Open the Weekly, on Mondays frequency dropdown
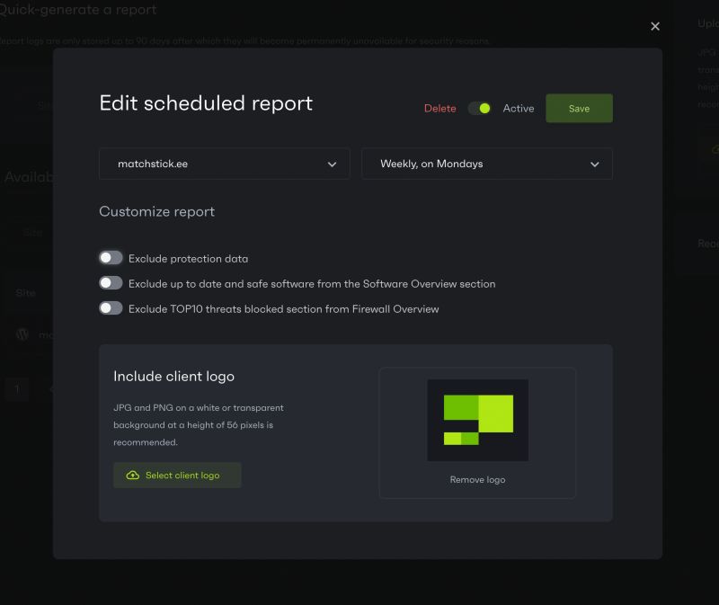Viewport: 719px width, 605px height. click(x=486, y=164)
